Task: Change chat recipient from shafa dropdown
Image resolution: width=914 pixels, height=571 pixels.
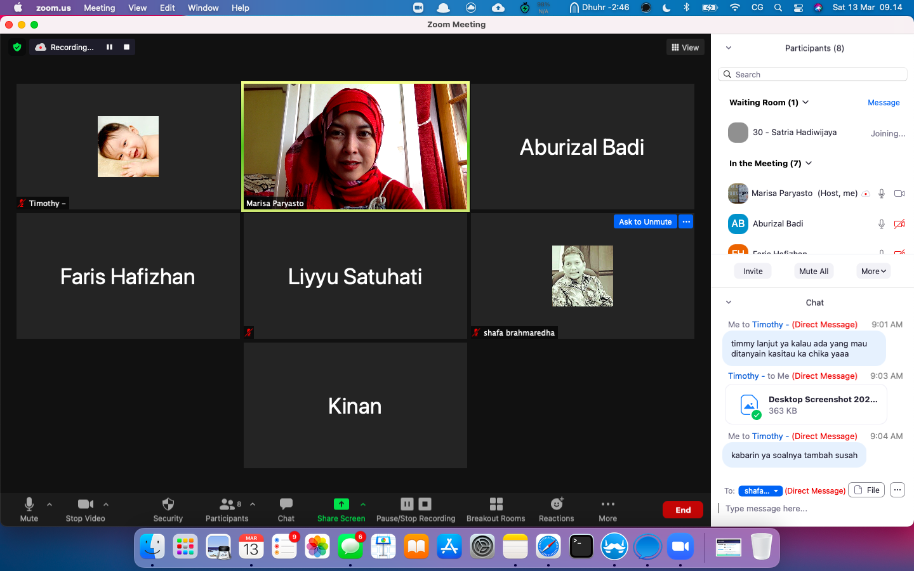Action: (760, 490)
